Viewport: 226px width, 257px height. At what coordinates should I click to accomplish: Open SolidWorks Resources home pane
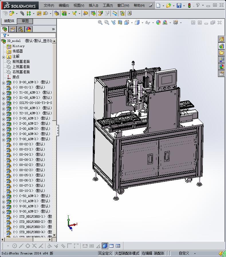coord(222,39)
